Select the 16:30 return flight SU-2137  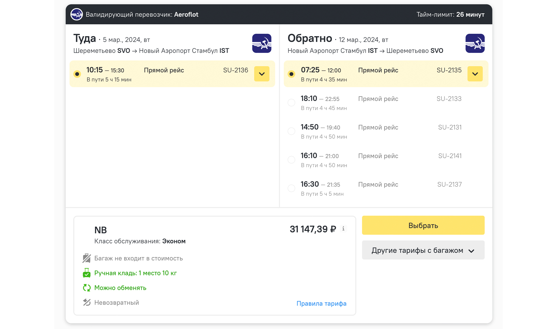point(291,188)
